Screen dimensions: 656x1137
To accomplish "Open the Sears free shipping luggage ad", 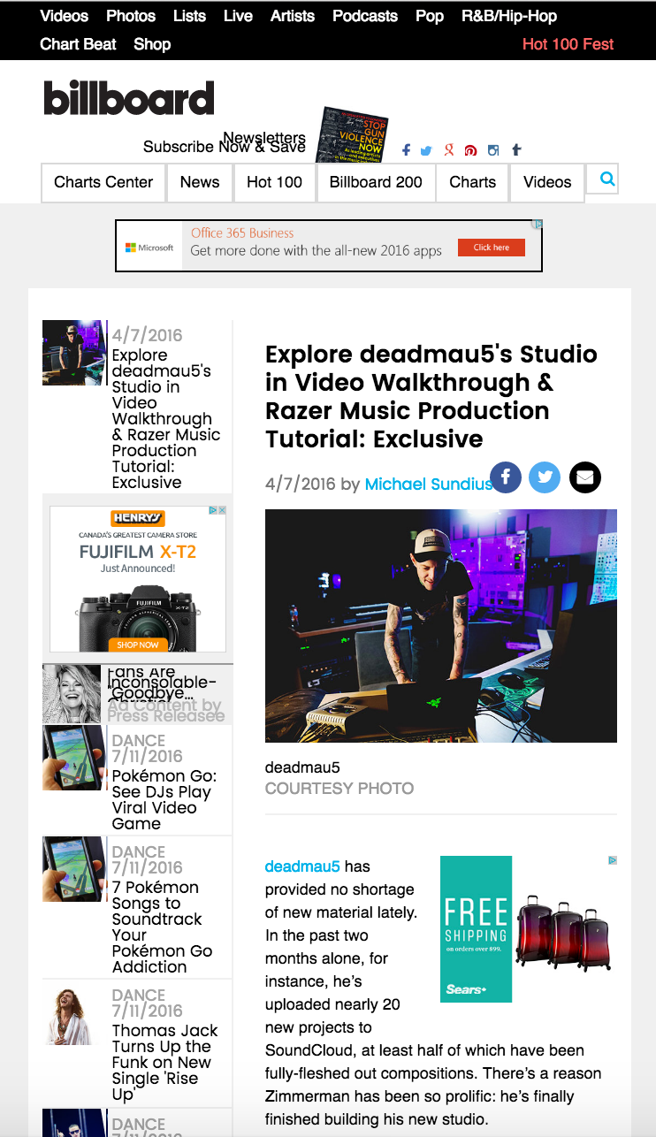I will (x=529, y=929).
